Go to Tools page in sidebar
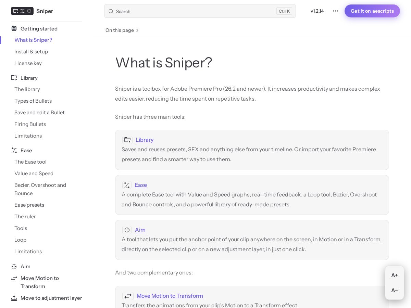The width and height of the screenshot is (411, 308). 21,228
